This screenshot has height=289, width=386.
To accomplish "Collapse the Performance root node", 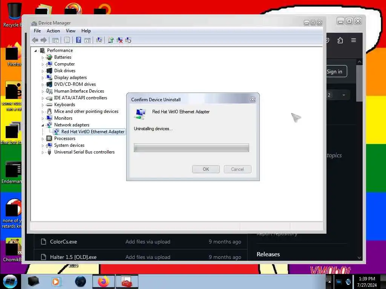I will (35, 51).
